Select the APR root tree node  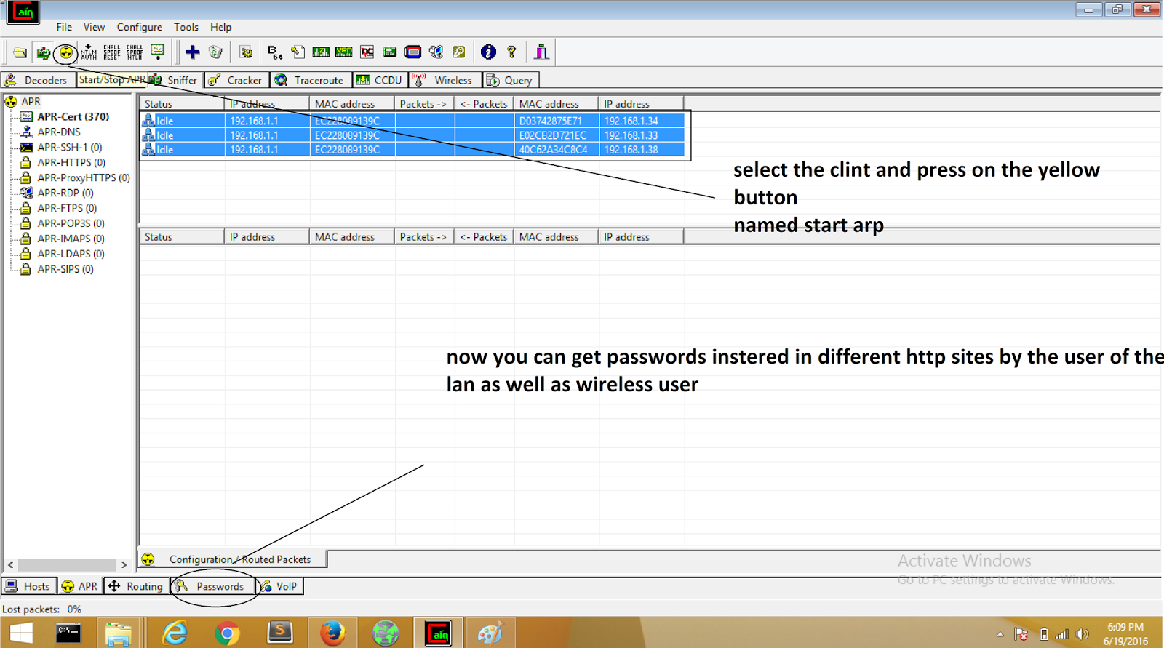pos(31,102)
